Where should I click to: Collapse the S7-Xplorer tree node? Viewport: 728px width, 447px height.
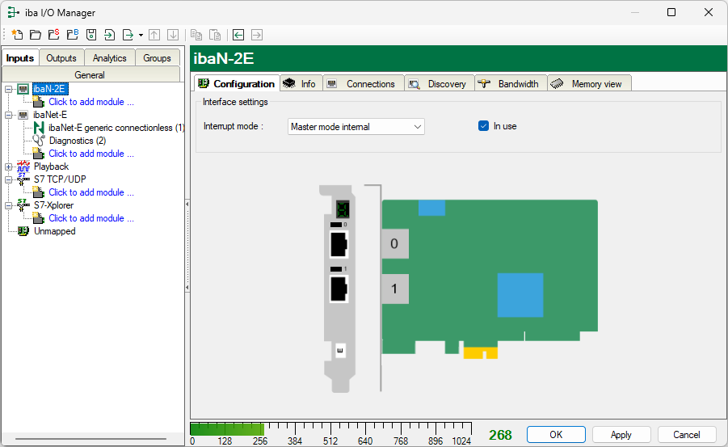pyautogui.click(x=9, y=205)
